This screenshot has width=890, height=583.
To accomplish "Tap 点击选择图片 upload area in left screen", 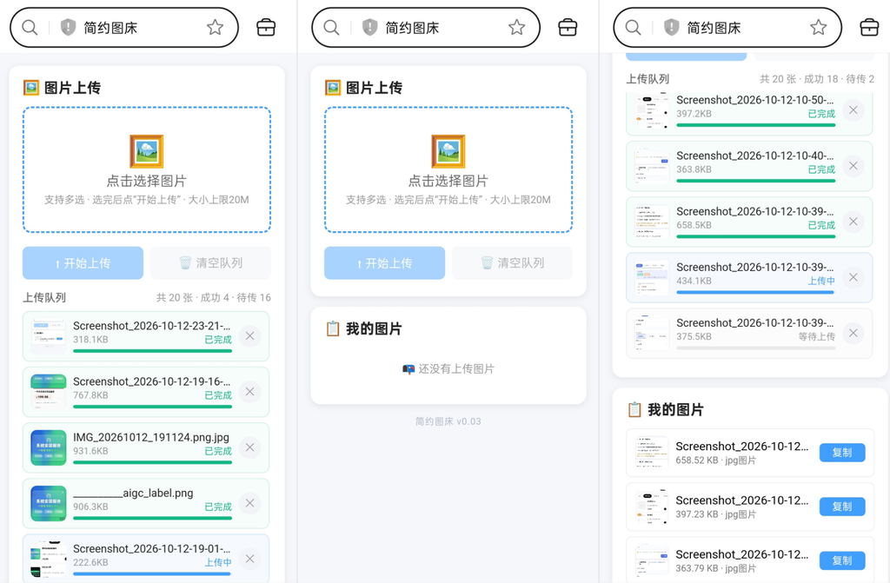I will [x=146, y=169].
